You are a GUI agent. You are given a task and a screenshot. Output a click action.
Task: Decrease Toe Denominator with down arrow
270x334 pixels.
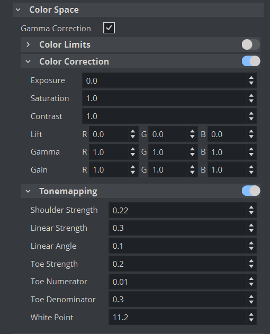click(251, 302)
